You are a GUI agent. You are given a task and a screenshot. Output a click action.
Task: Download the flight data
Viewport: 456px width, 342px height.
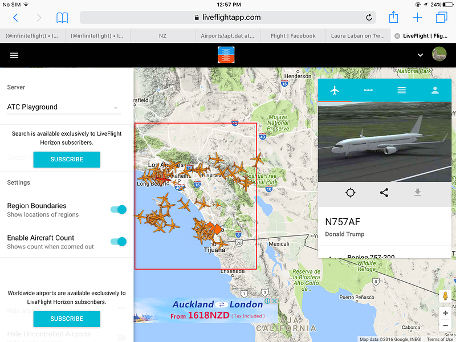(418, 192)
